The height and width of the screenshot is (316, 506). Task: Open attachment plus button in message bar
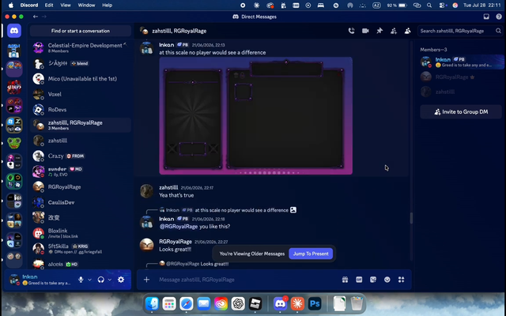click(146, 280)
